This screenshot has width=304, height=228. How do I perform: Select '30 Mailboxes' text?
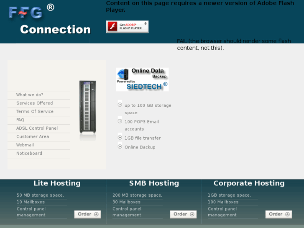point(126,202)
